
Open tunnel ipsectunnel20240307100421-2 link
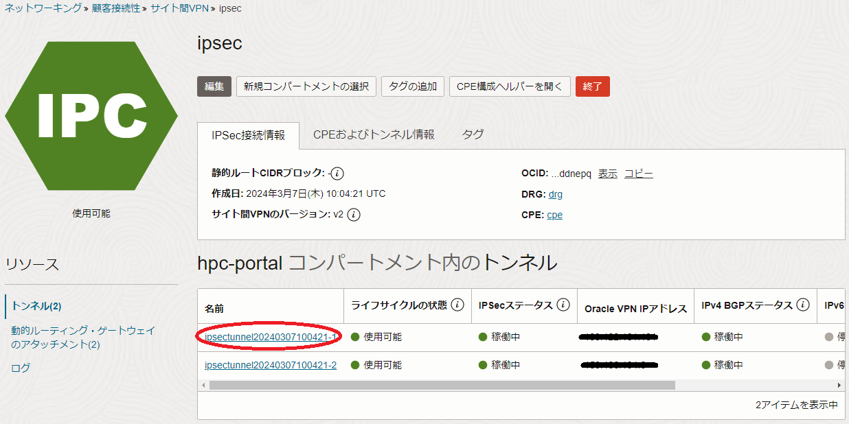[x=271, y=365]
